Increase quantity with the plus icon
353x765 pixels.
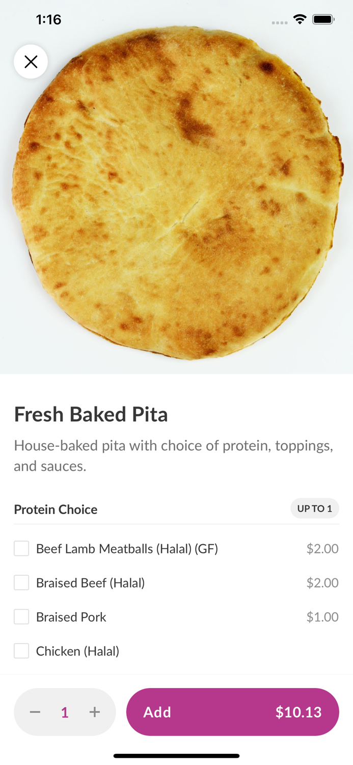95,712
